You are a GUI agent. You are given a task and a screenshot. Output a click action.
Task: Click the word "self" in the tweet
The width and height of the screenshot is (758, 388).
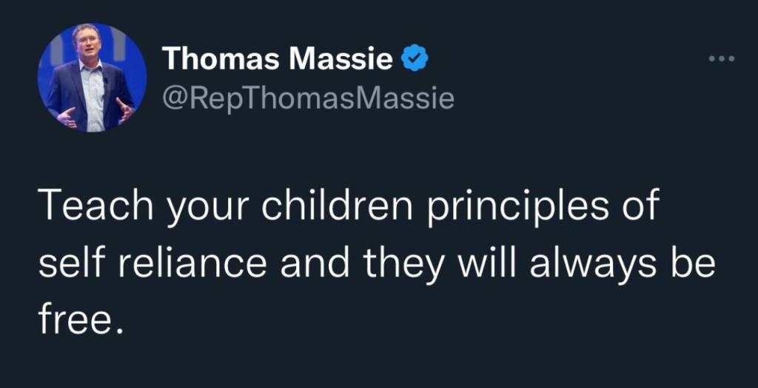(63, 264)
